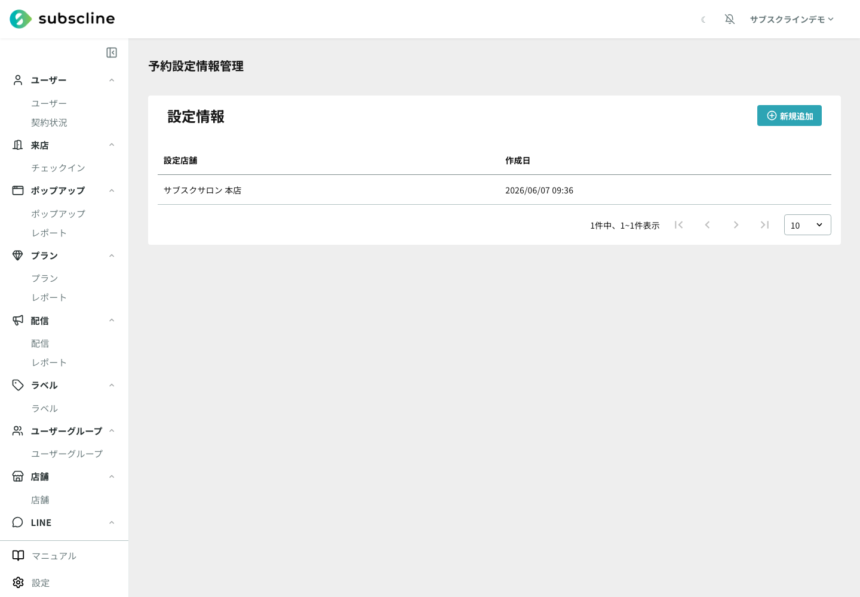The image size is (860, 597).
Task: Open the 契約状況 submenu item
Action: pos(49,122)
